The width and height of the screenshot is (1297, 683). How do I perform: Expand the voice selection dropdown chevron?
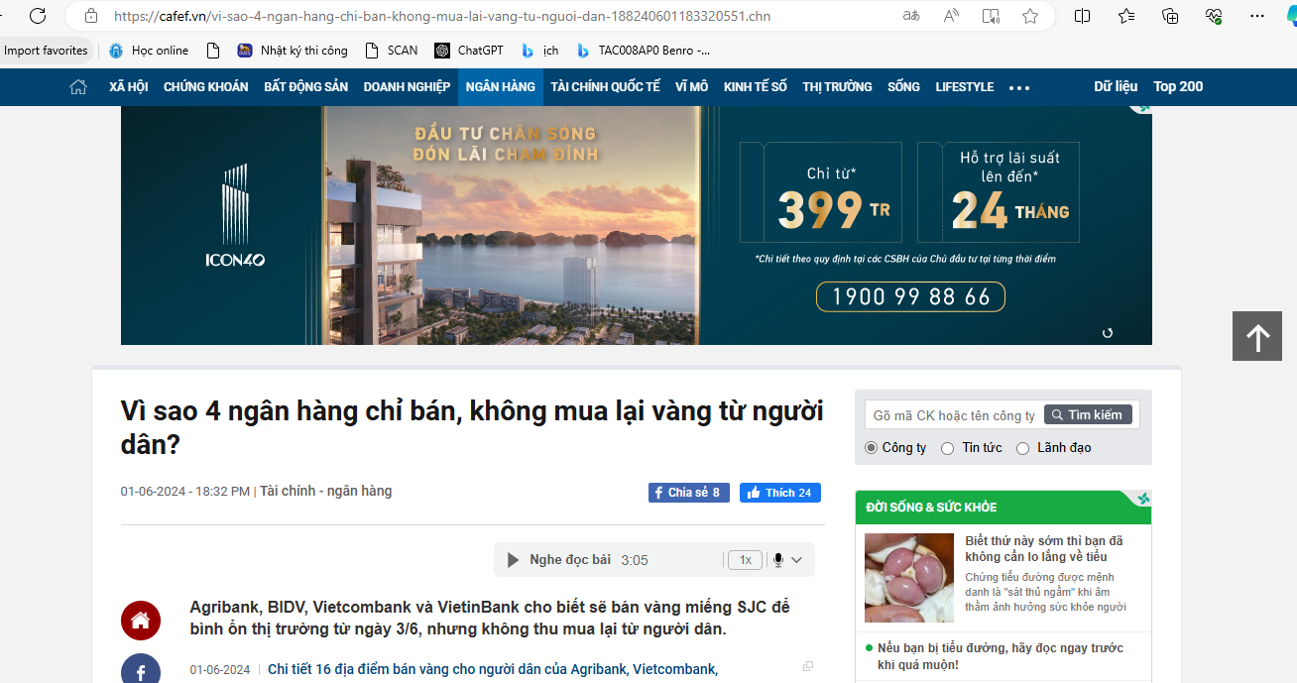[x=796, y=560]
